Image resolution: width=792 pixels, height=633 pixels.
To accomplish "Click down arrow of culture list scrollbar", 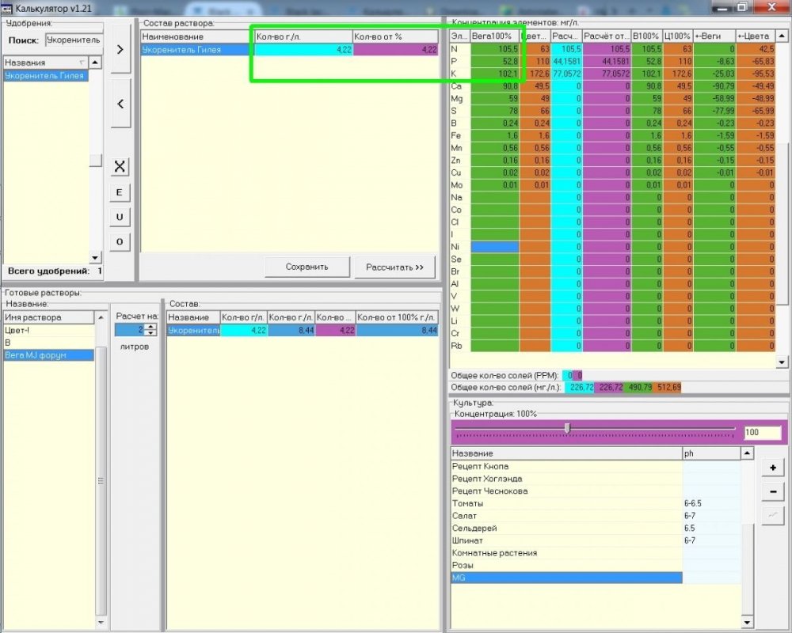I will tap(747, 623).
